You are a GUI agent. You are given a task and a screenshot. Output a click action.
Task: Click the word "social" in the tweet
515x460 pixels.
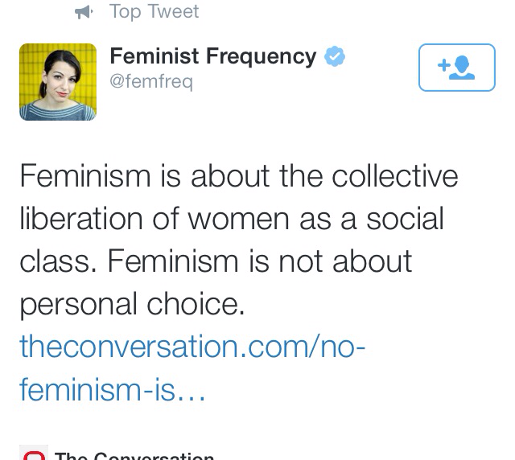tap(405, 219)
